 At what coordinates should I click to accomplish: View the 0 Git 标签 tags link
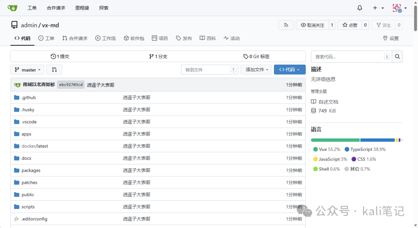pos(257,56)
